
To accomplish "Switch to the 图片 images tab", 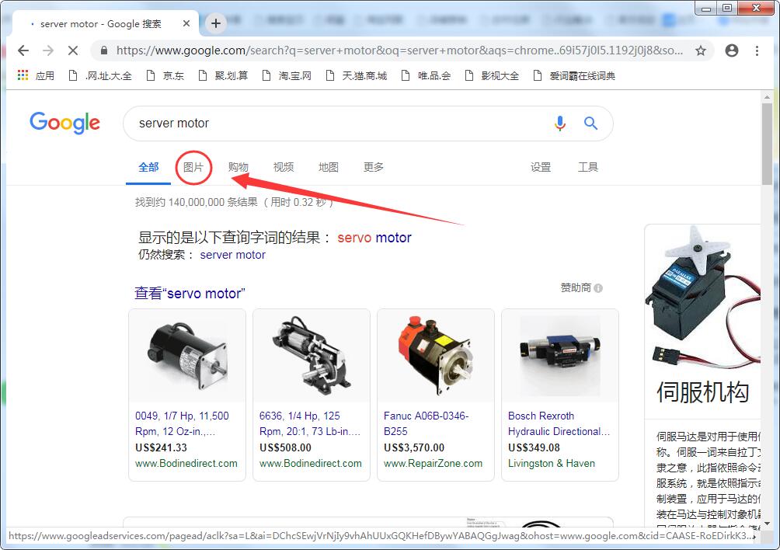I will 193,167.
